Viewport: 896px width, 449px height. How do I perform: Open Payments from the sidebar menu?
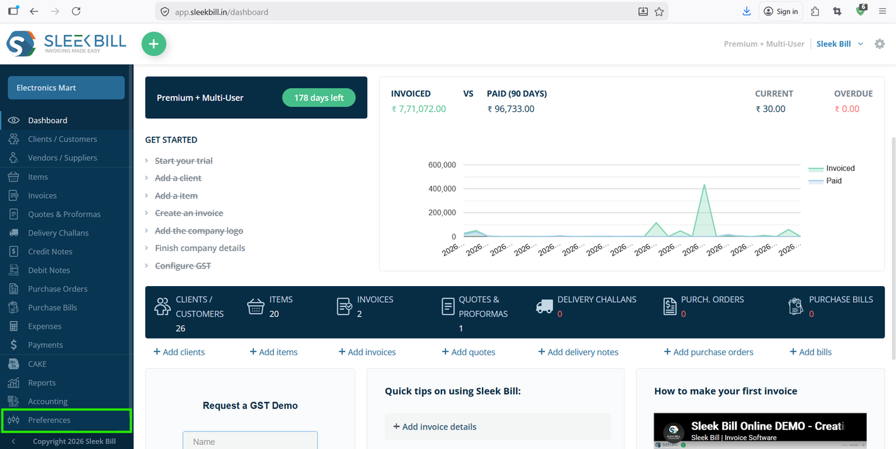click(x=46, y=345)
